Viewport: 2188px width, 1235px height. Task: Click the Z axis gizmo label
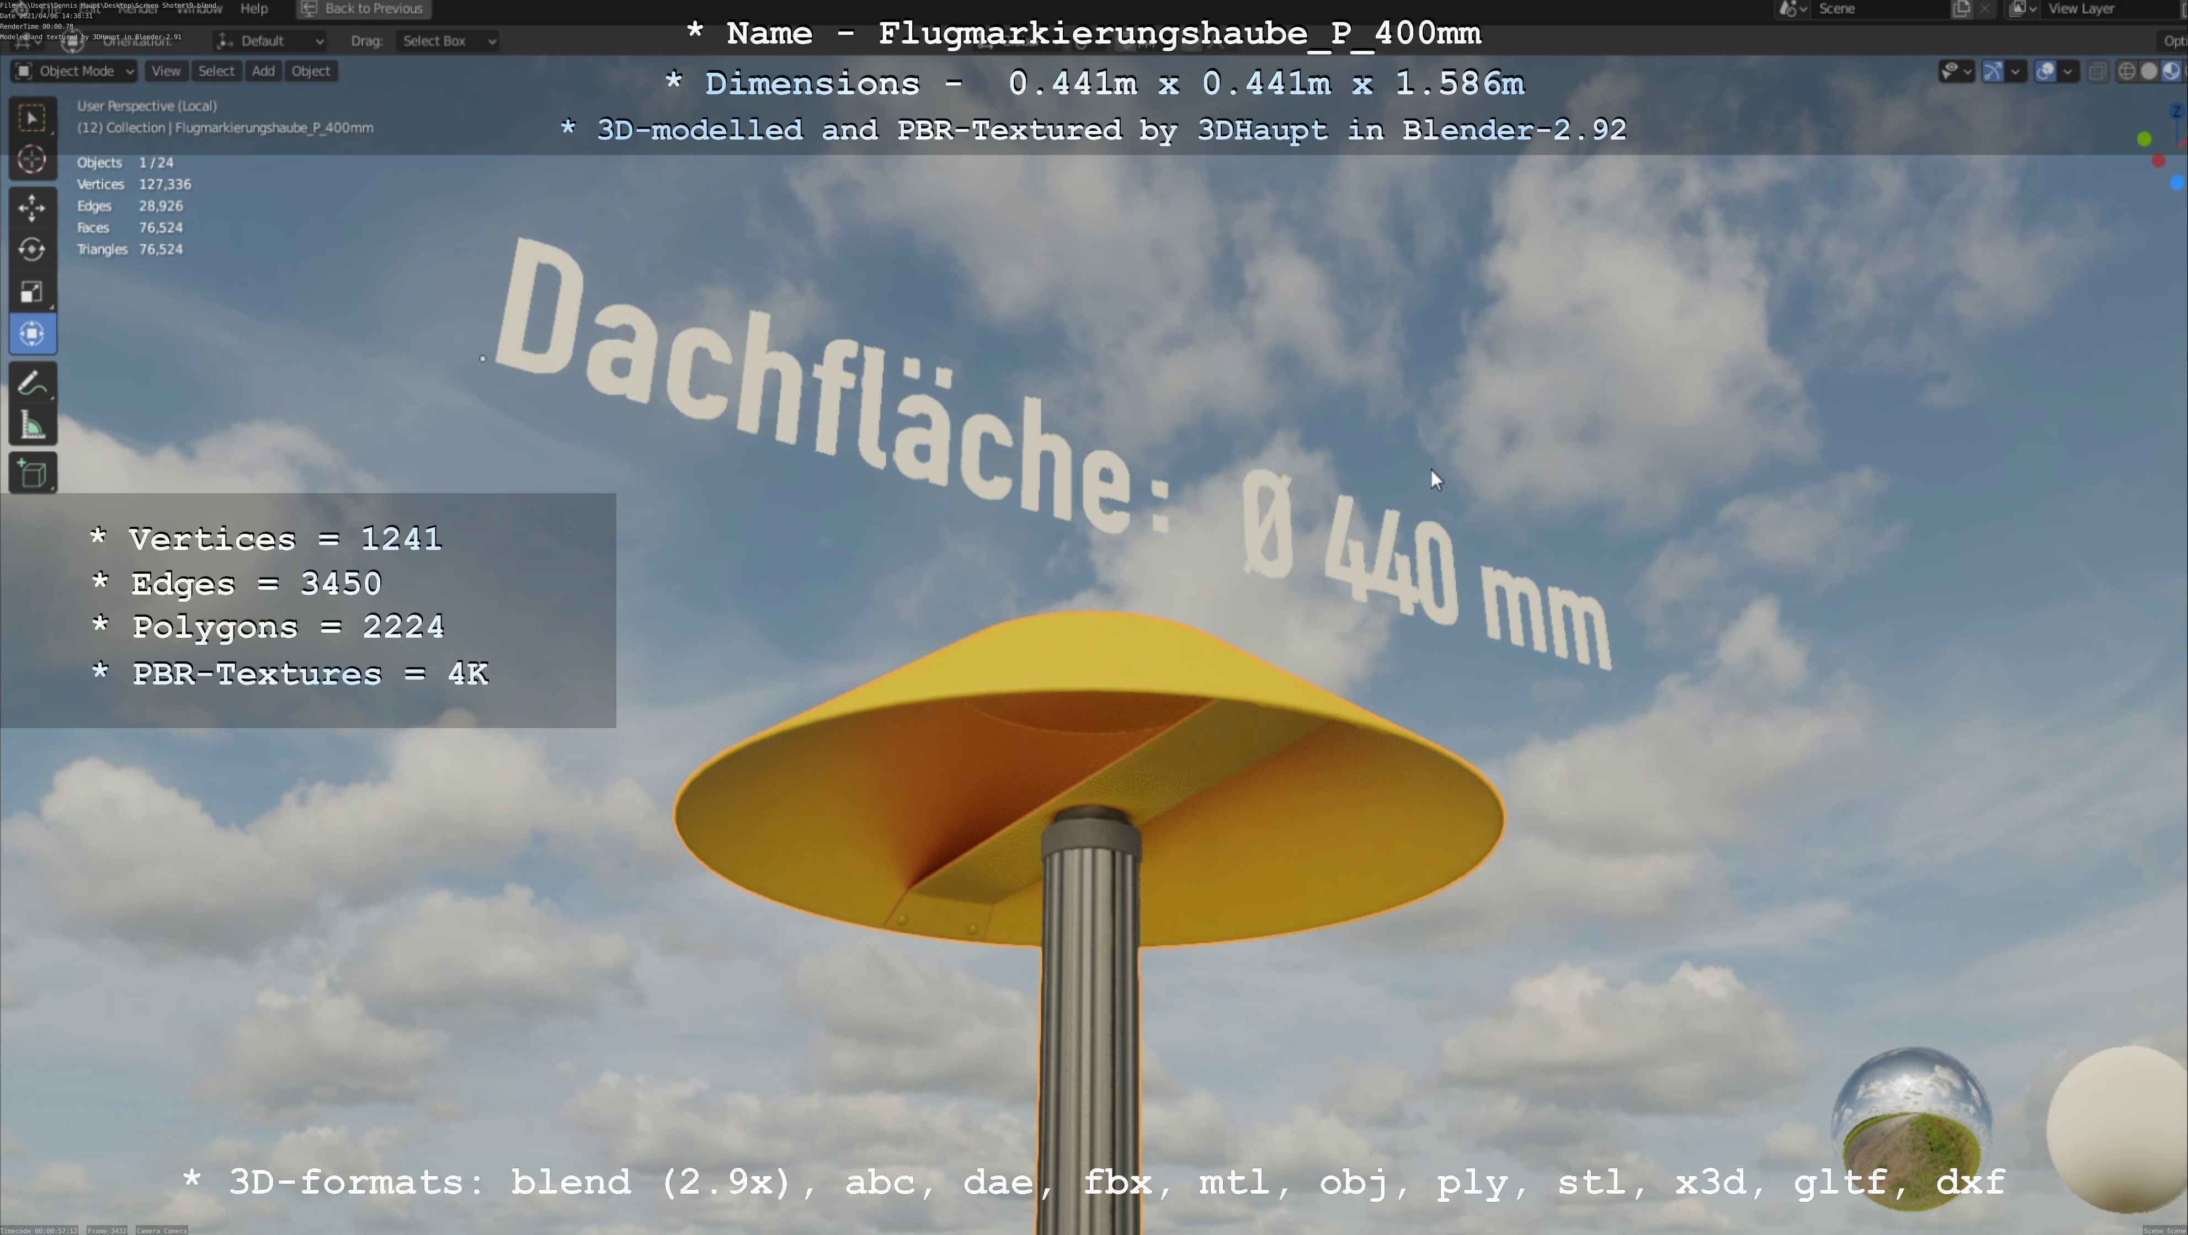[2177, 111]
